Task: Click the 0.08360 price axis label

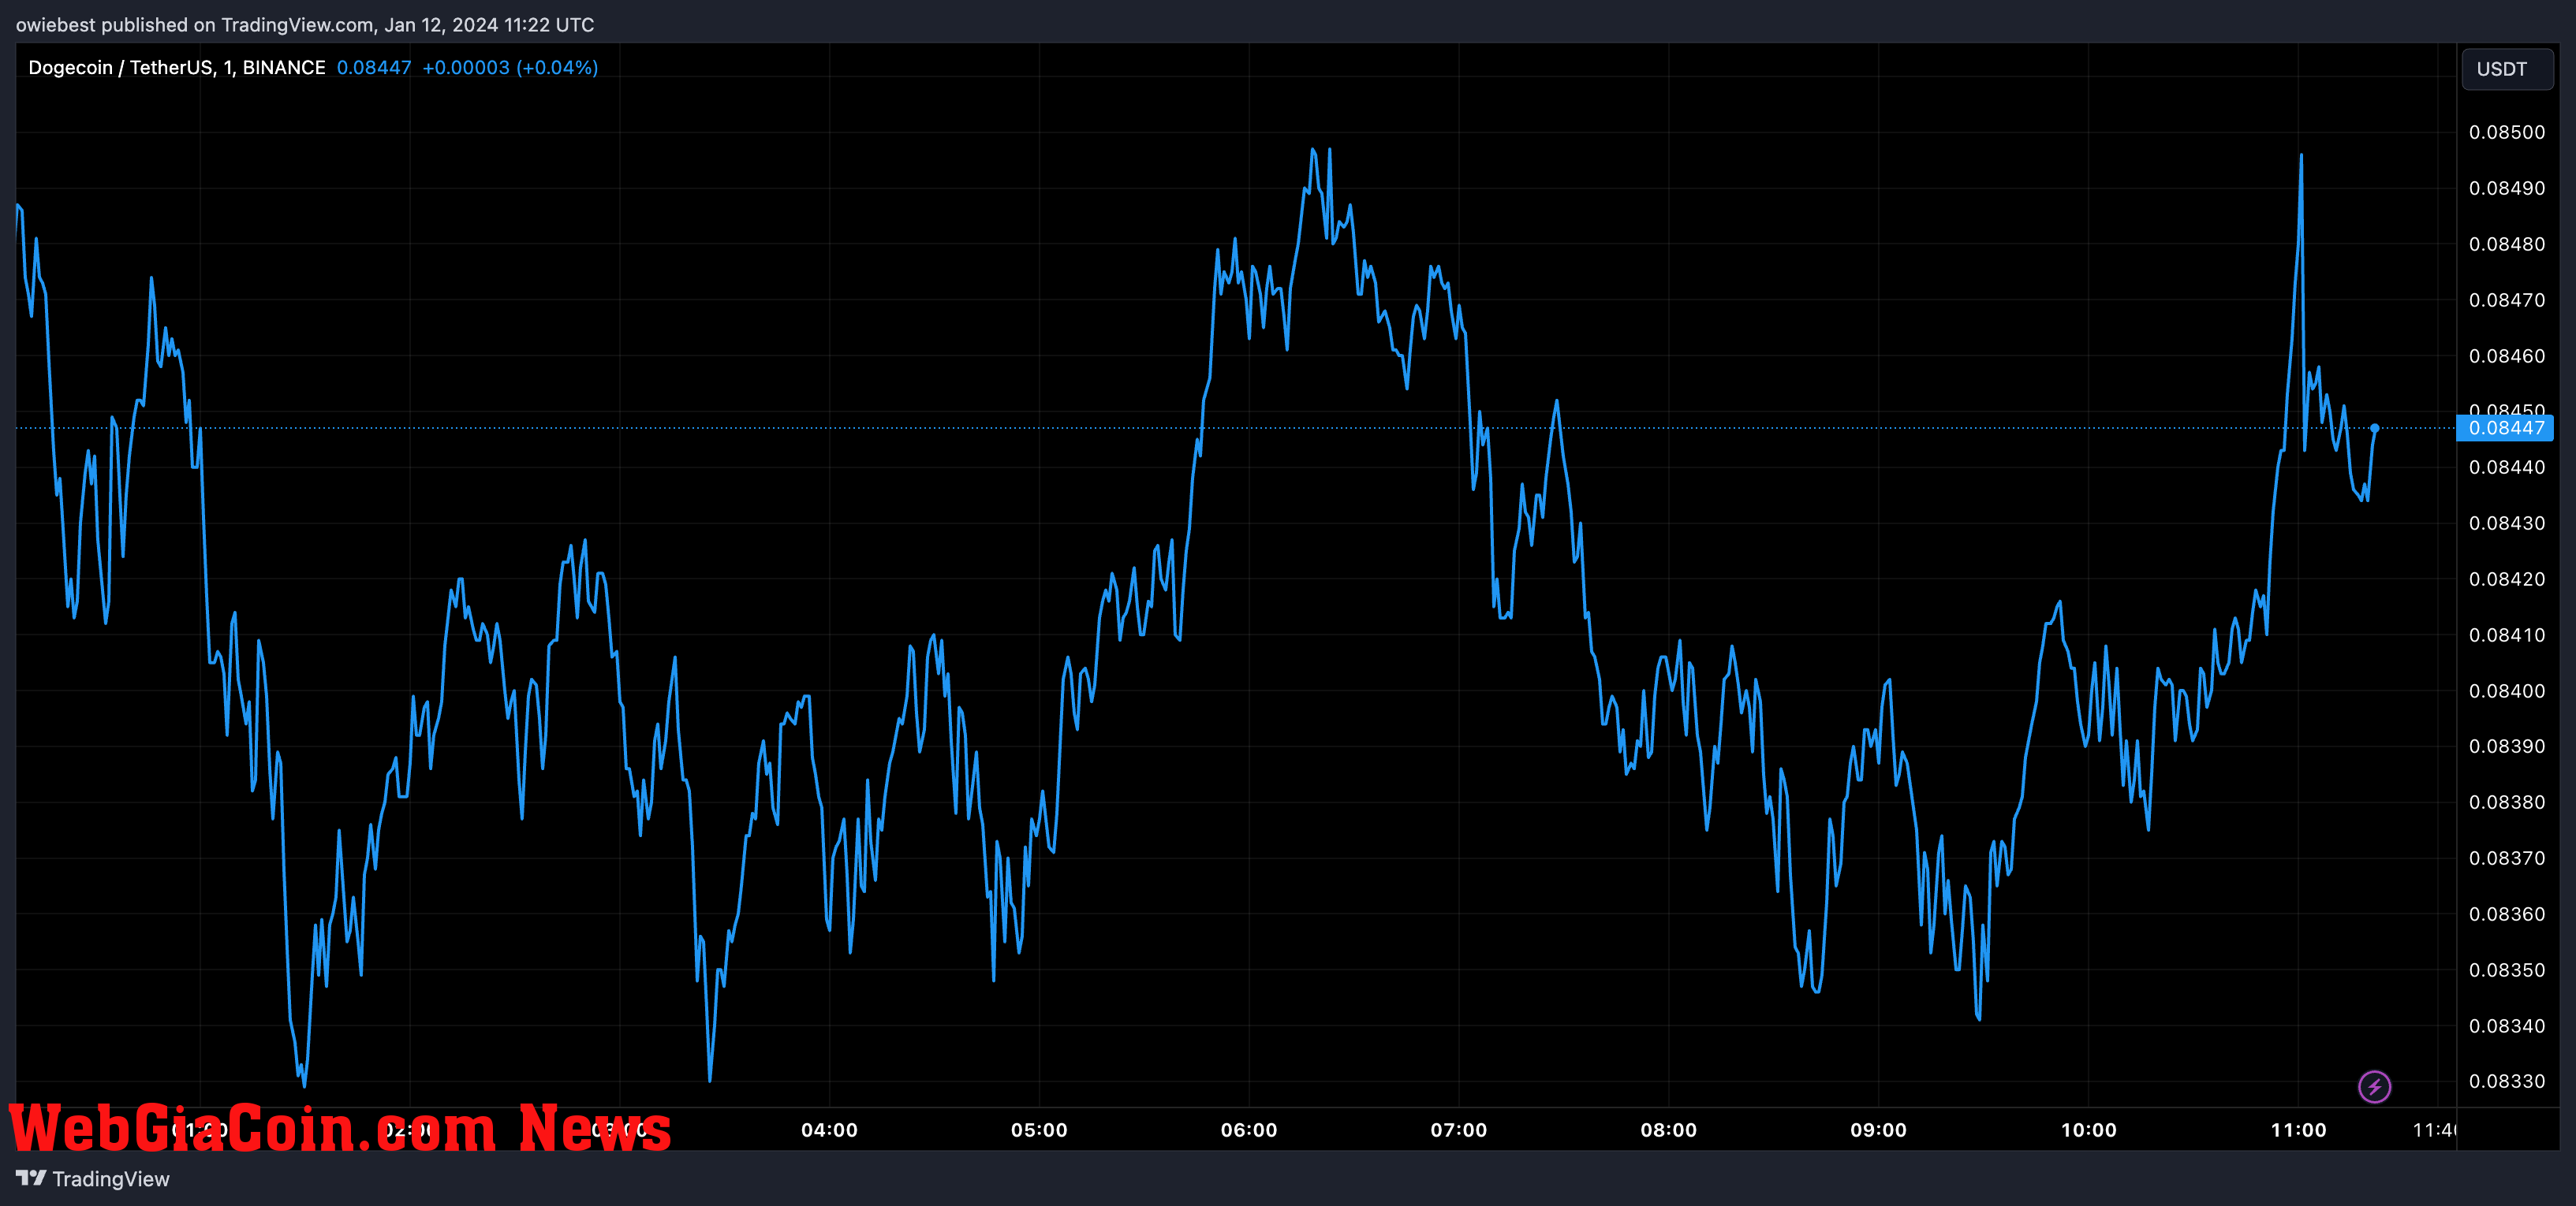Action: (x=2506, y=914)
